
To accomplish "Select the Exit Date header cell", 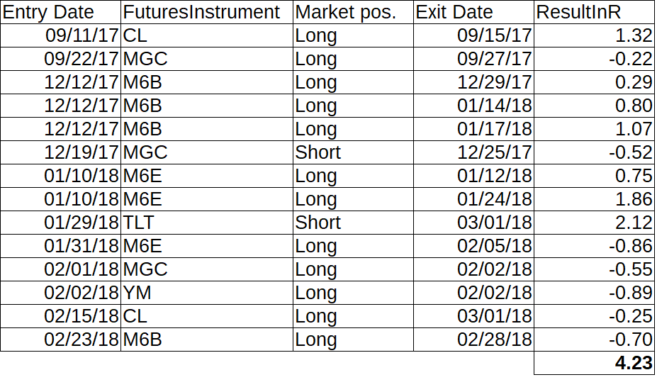I will [x=473, y=12].
